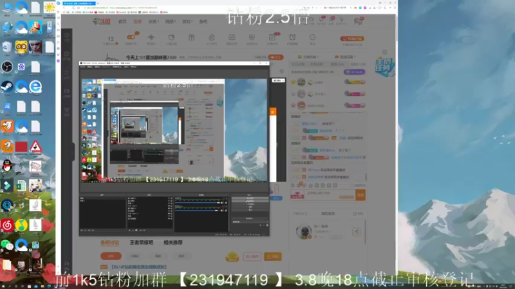
Task: Mute the second OBS mixer audio channel
Action: pyautogui.click(x=222, y=211)
